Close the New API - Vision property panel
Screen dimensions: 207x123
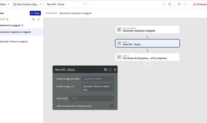[115, 69]
